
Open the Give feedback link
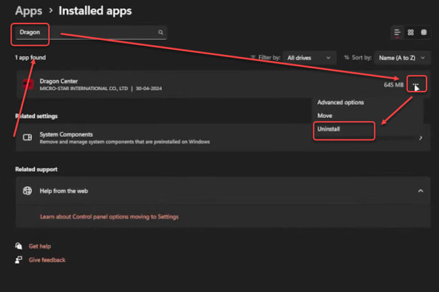click(47, 260)
